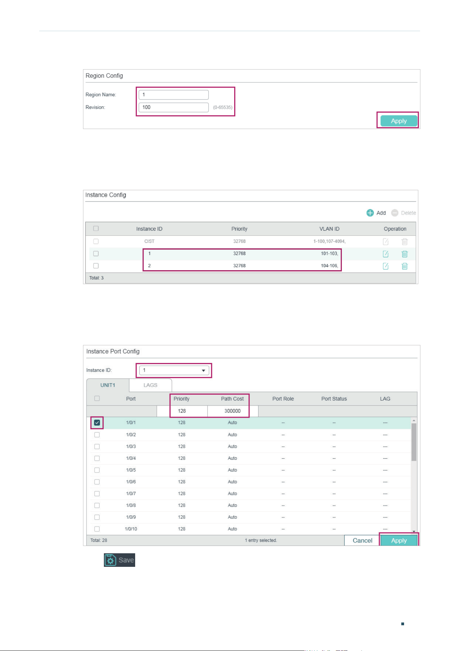Image resolution: width=460 pixels, height=651 pixels.
Task: Click the Add plus icon
Action: (x=370, y=213)
